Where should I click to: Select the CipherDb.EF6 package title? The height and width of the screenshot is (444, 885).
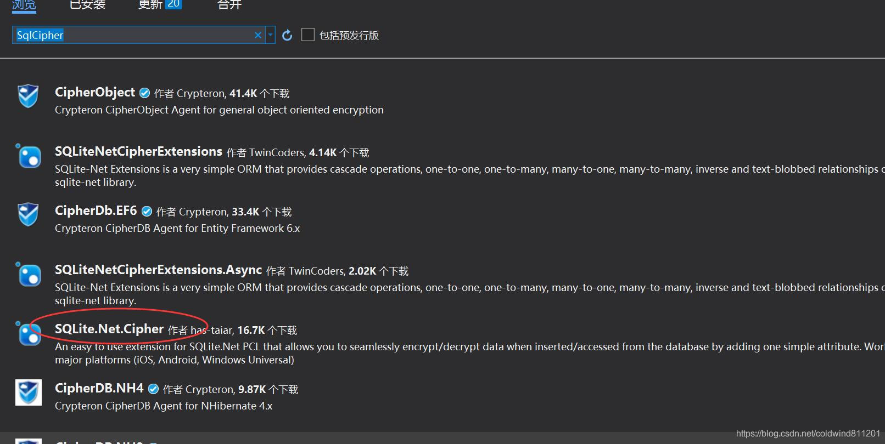(96, 210)
